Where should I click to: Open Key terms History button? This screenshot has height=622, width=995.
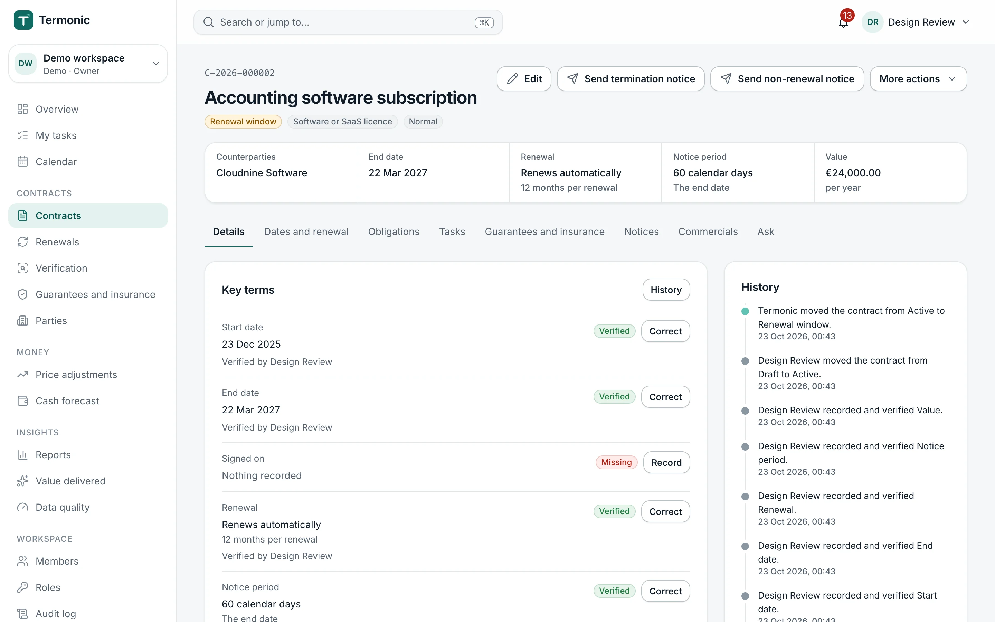pos(666,290)
